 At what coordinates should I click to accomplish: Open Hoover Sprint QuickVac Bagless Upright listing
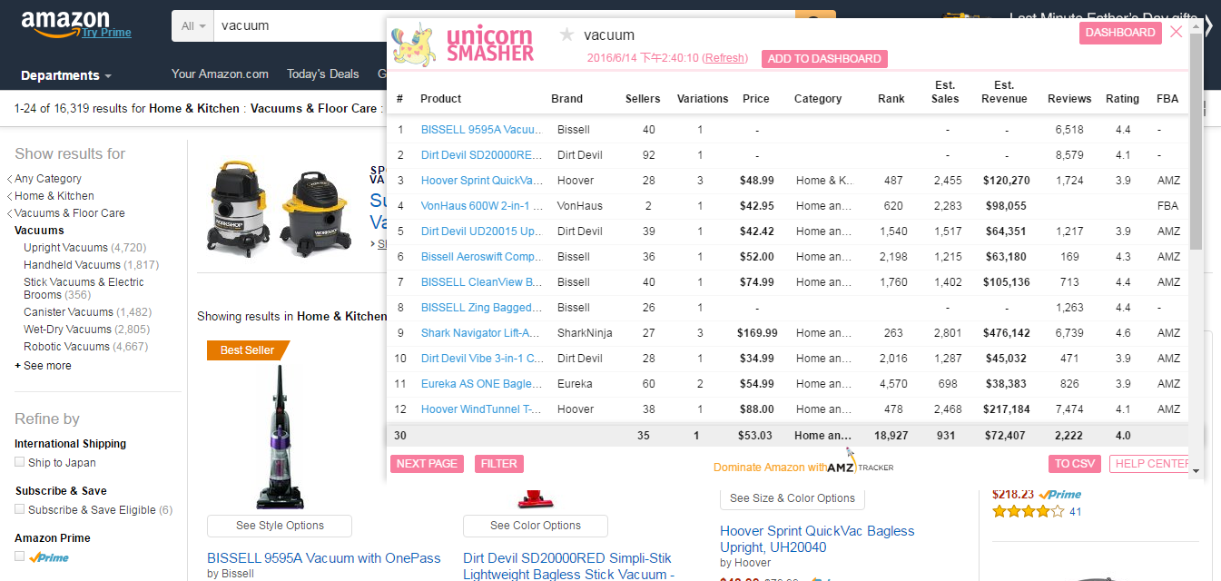point(817,539)
